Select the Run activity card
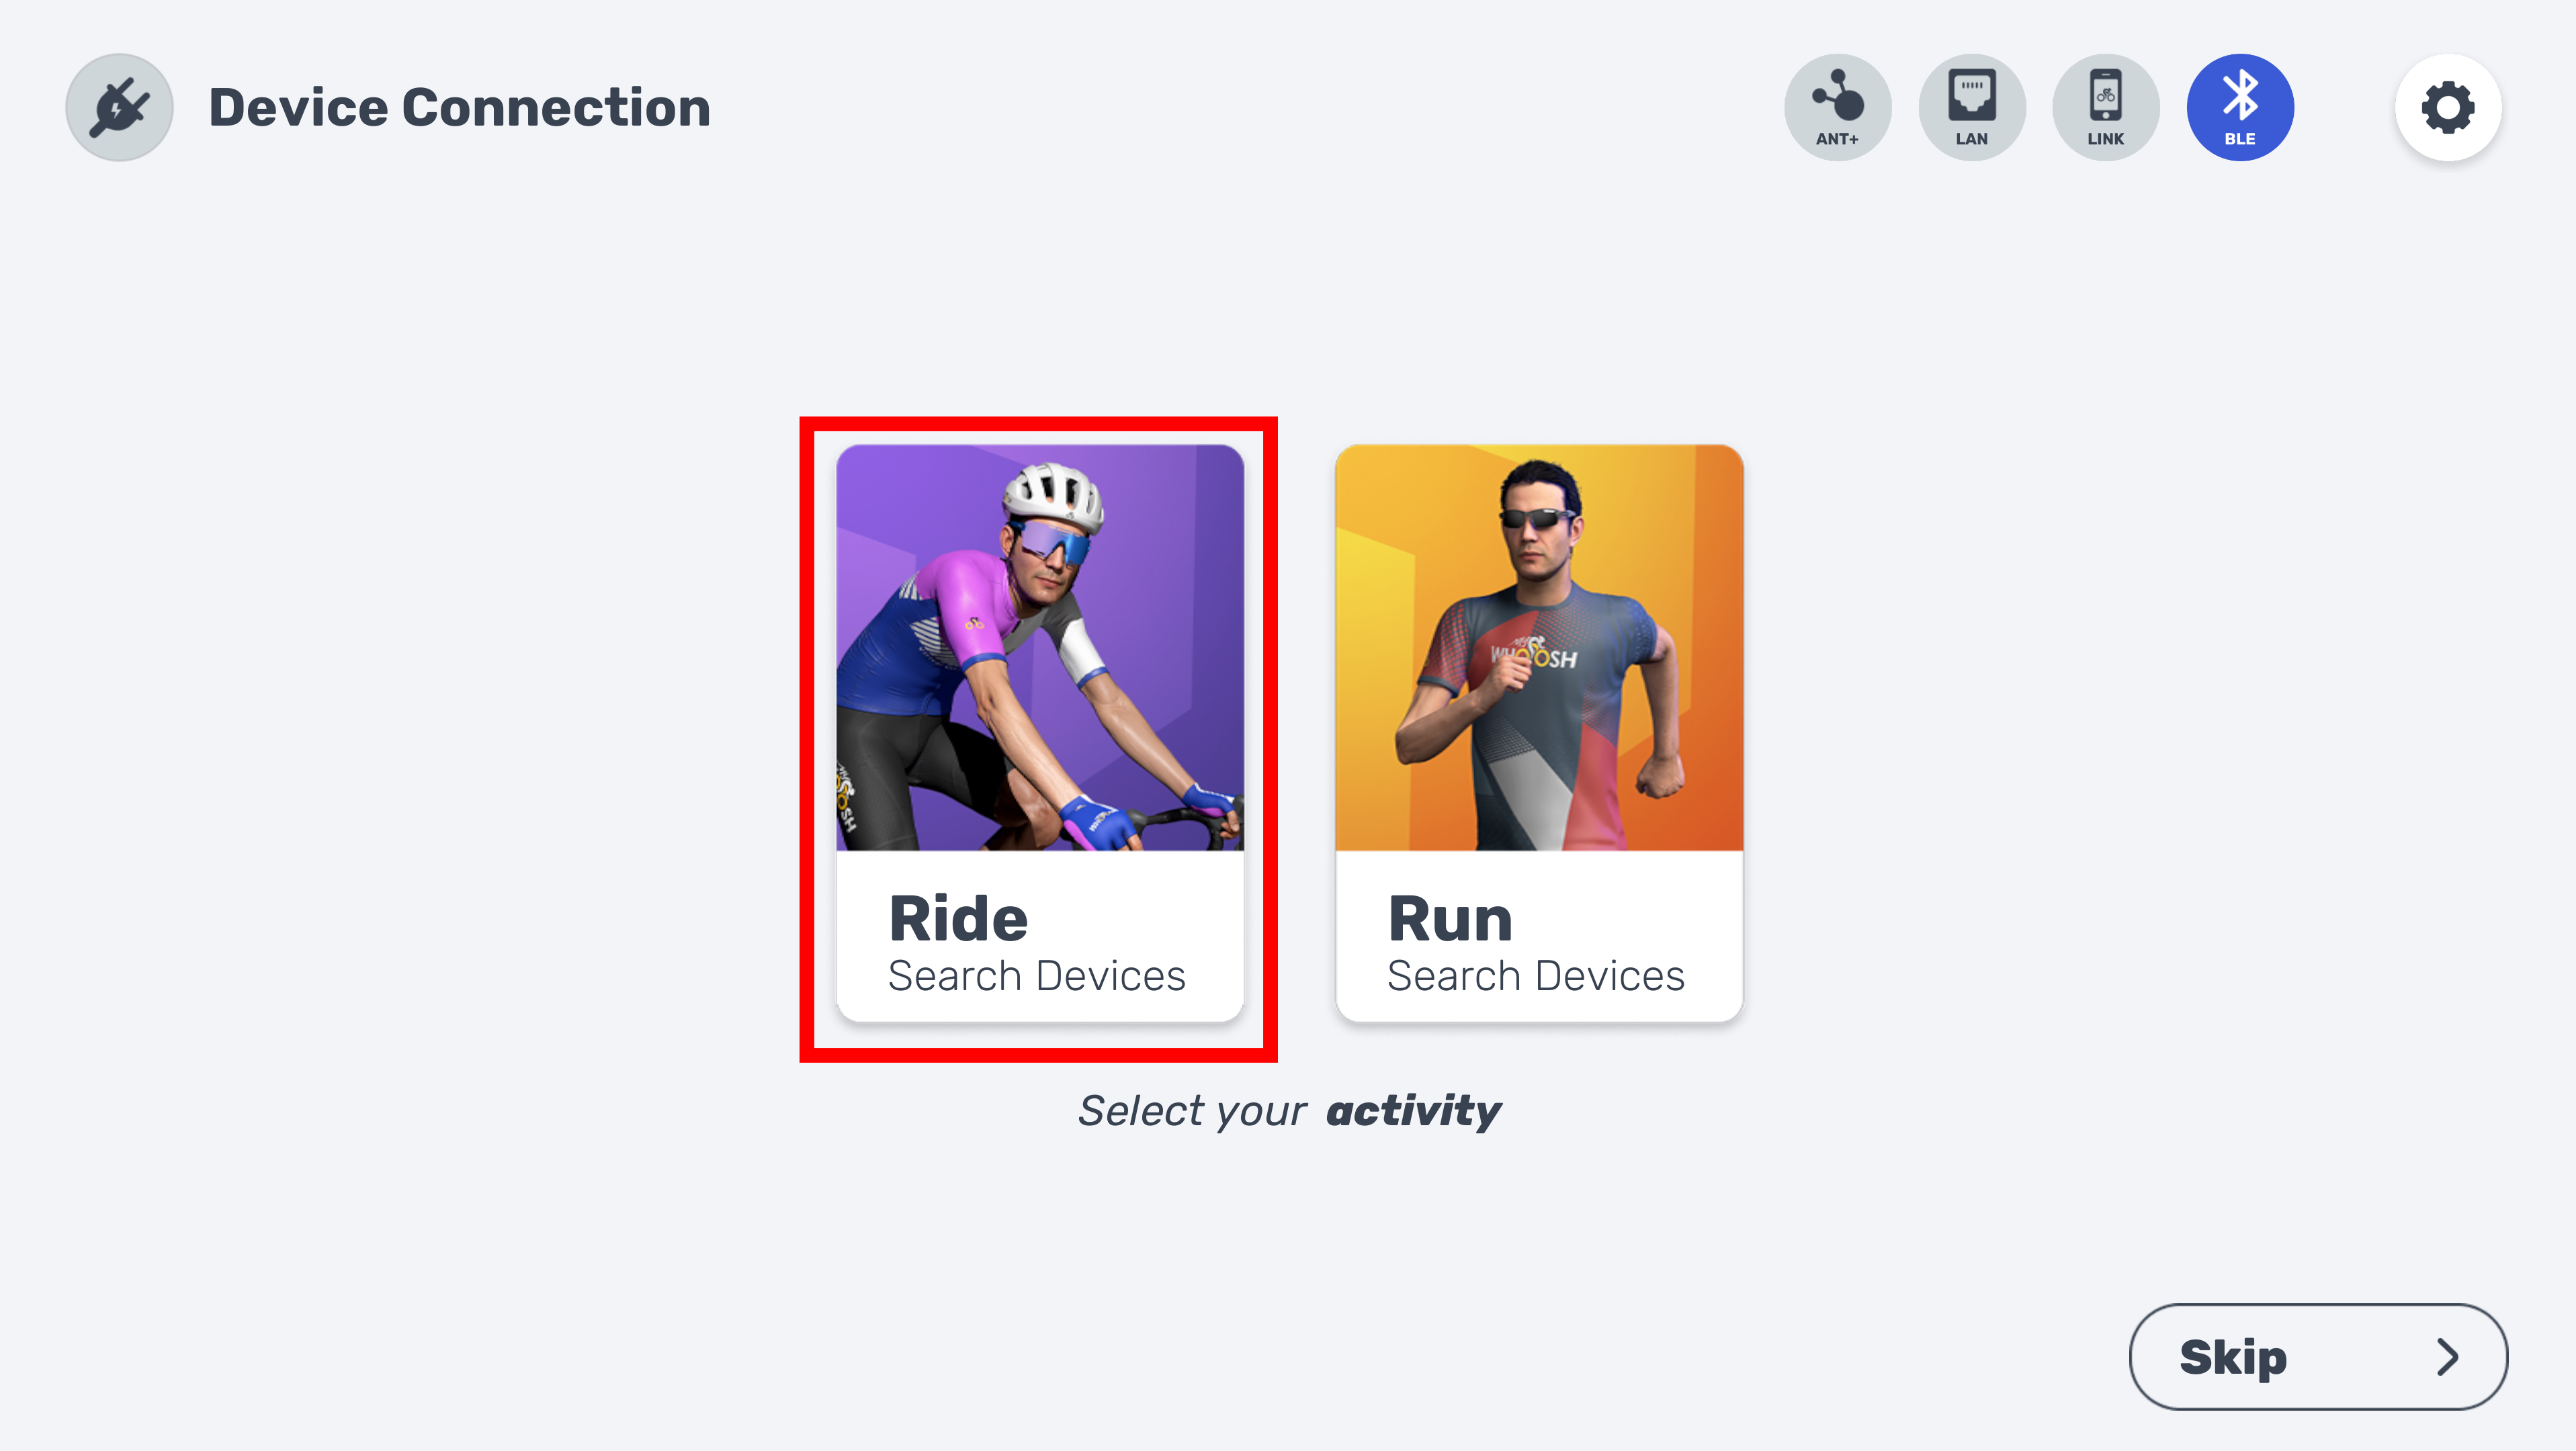Image resolution: width=2576 pixels, height=1451 pixels. [x=1538, y=732]
